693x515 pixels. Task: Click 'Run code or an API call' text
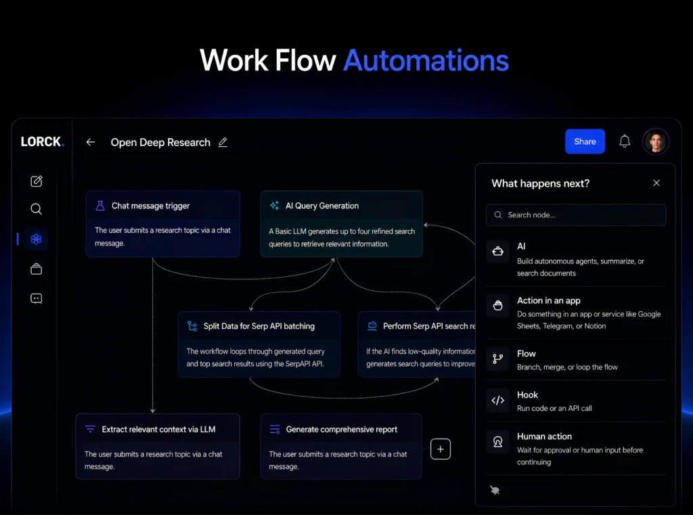(x=554, y=408)
